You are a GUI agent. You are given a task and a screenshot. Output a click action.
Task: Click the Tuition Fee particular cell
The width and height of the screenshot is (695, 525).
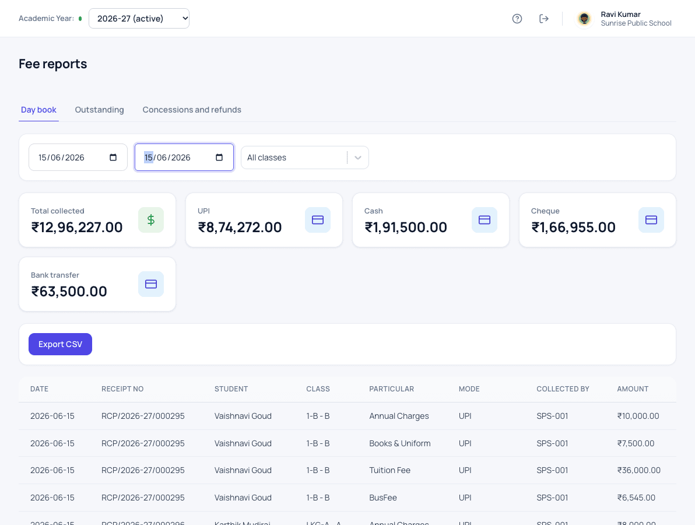point(389,471)
